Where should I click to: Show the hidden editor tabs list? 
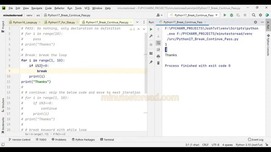[x=137, y=22]
